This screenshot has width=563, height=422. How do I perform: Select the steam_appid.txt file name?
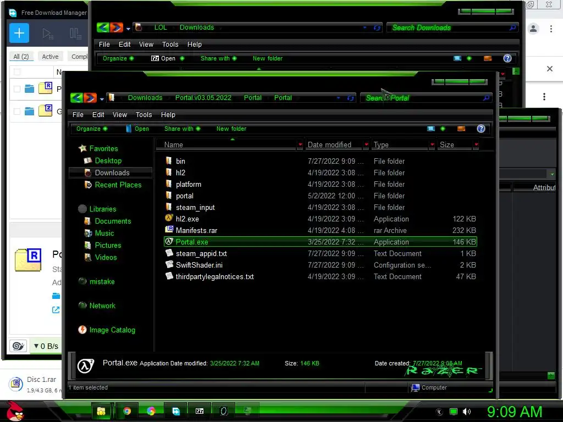(x=201, y=253)
